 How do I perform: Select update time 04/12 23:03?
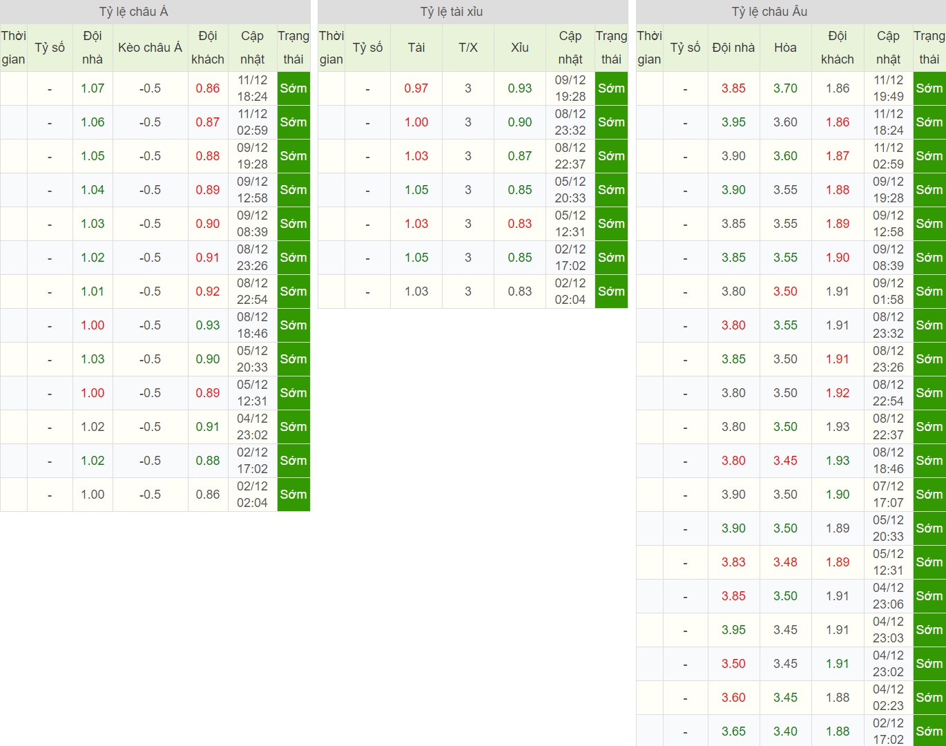(888, 630)
